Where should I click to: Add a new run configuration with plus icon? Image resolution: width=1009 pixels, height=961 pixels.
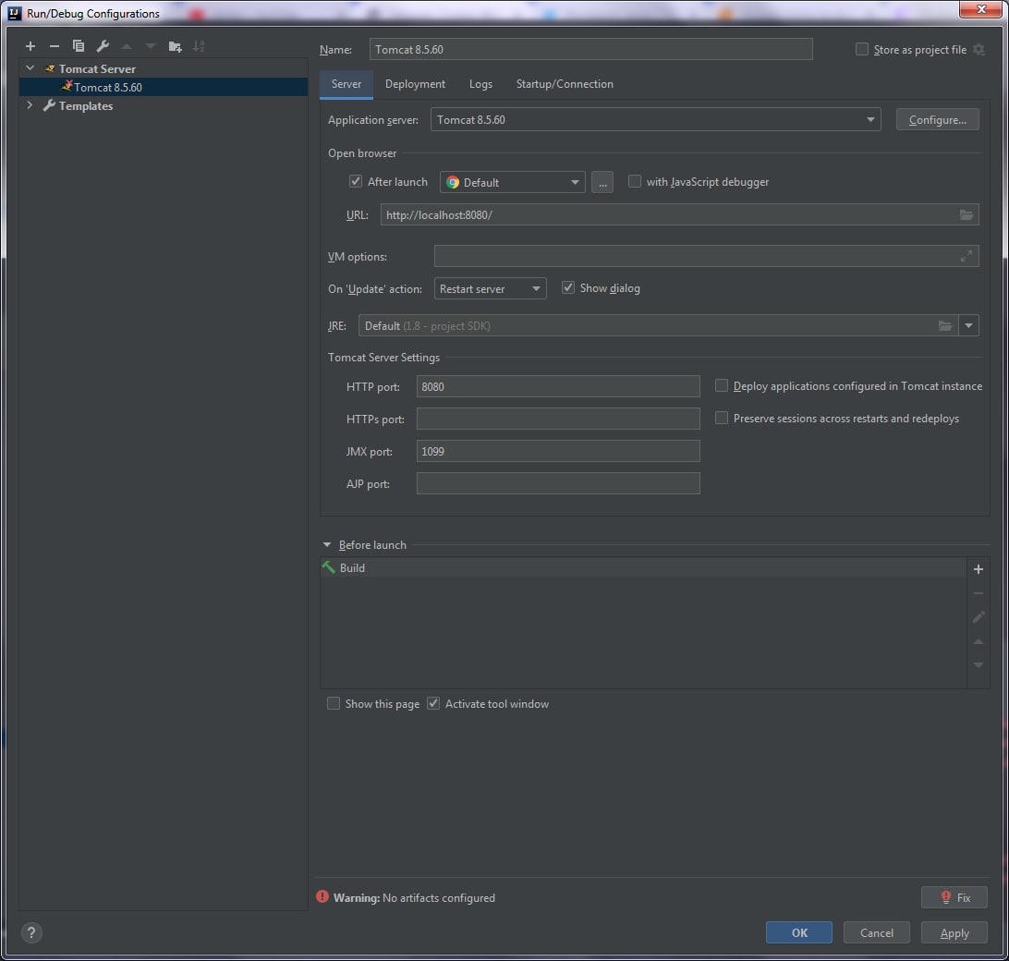coord(30,46)
